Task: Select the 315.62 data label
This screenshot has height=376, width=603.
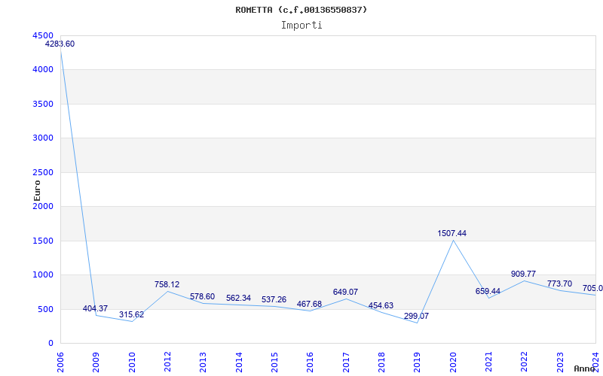Action: click(x=131, y=314)
